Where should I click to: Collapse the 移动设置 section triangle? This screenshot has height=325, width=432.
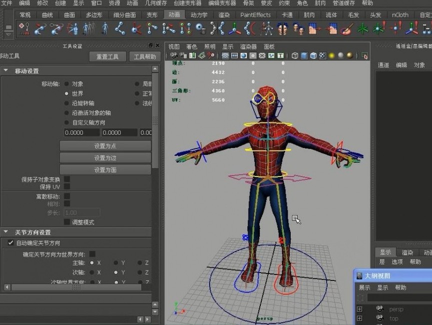pos(6,70)
